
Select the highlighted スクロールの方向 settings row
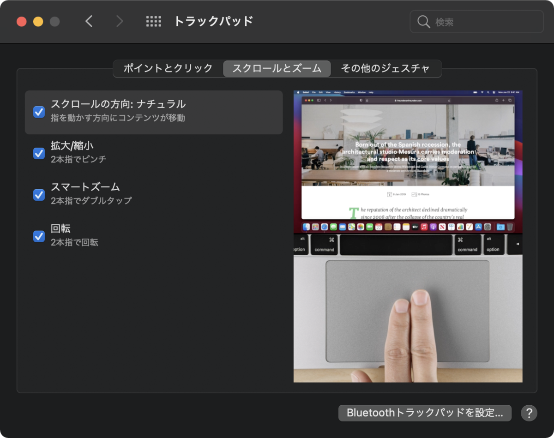coord(153,111)
